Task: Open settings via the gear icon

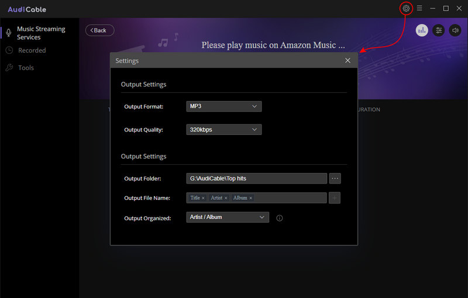Action: tap(406, 8)
